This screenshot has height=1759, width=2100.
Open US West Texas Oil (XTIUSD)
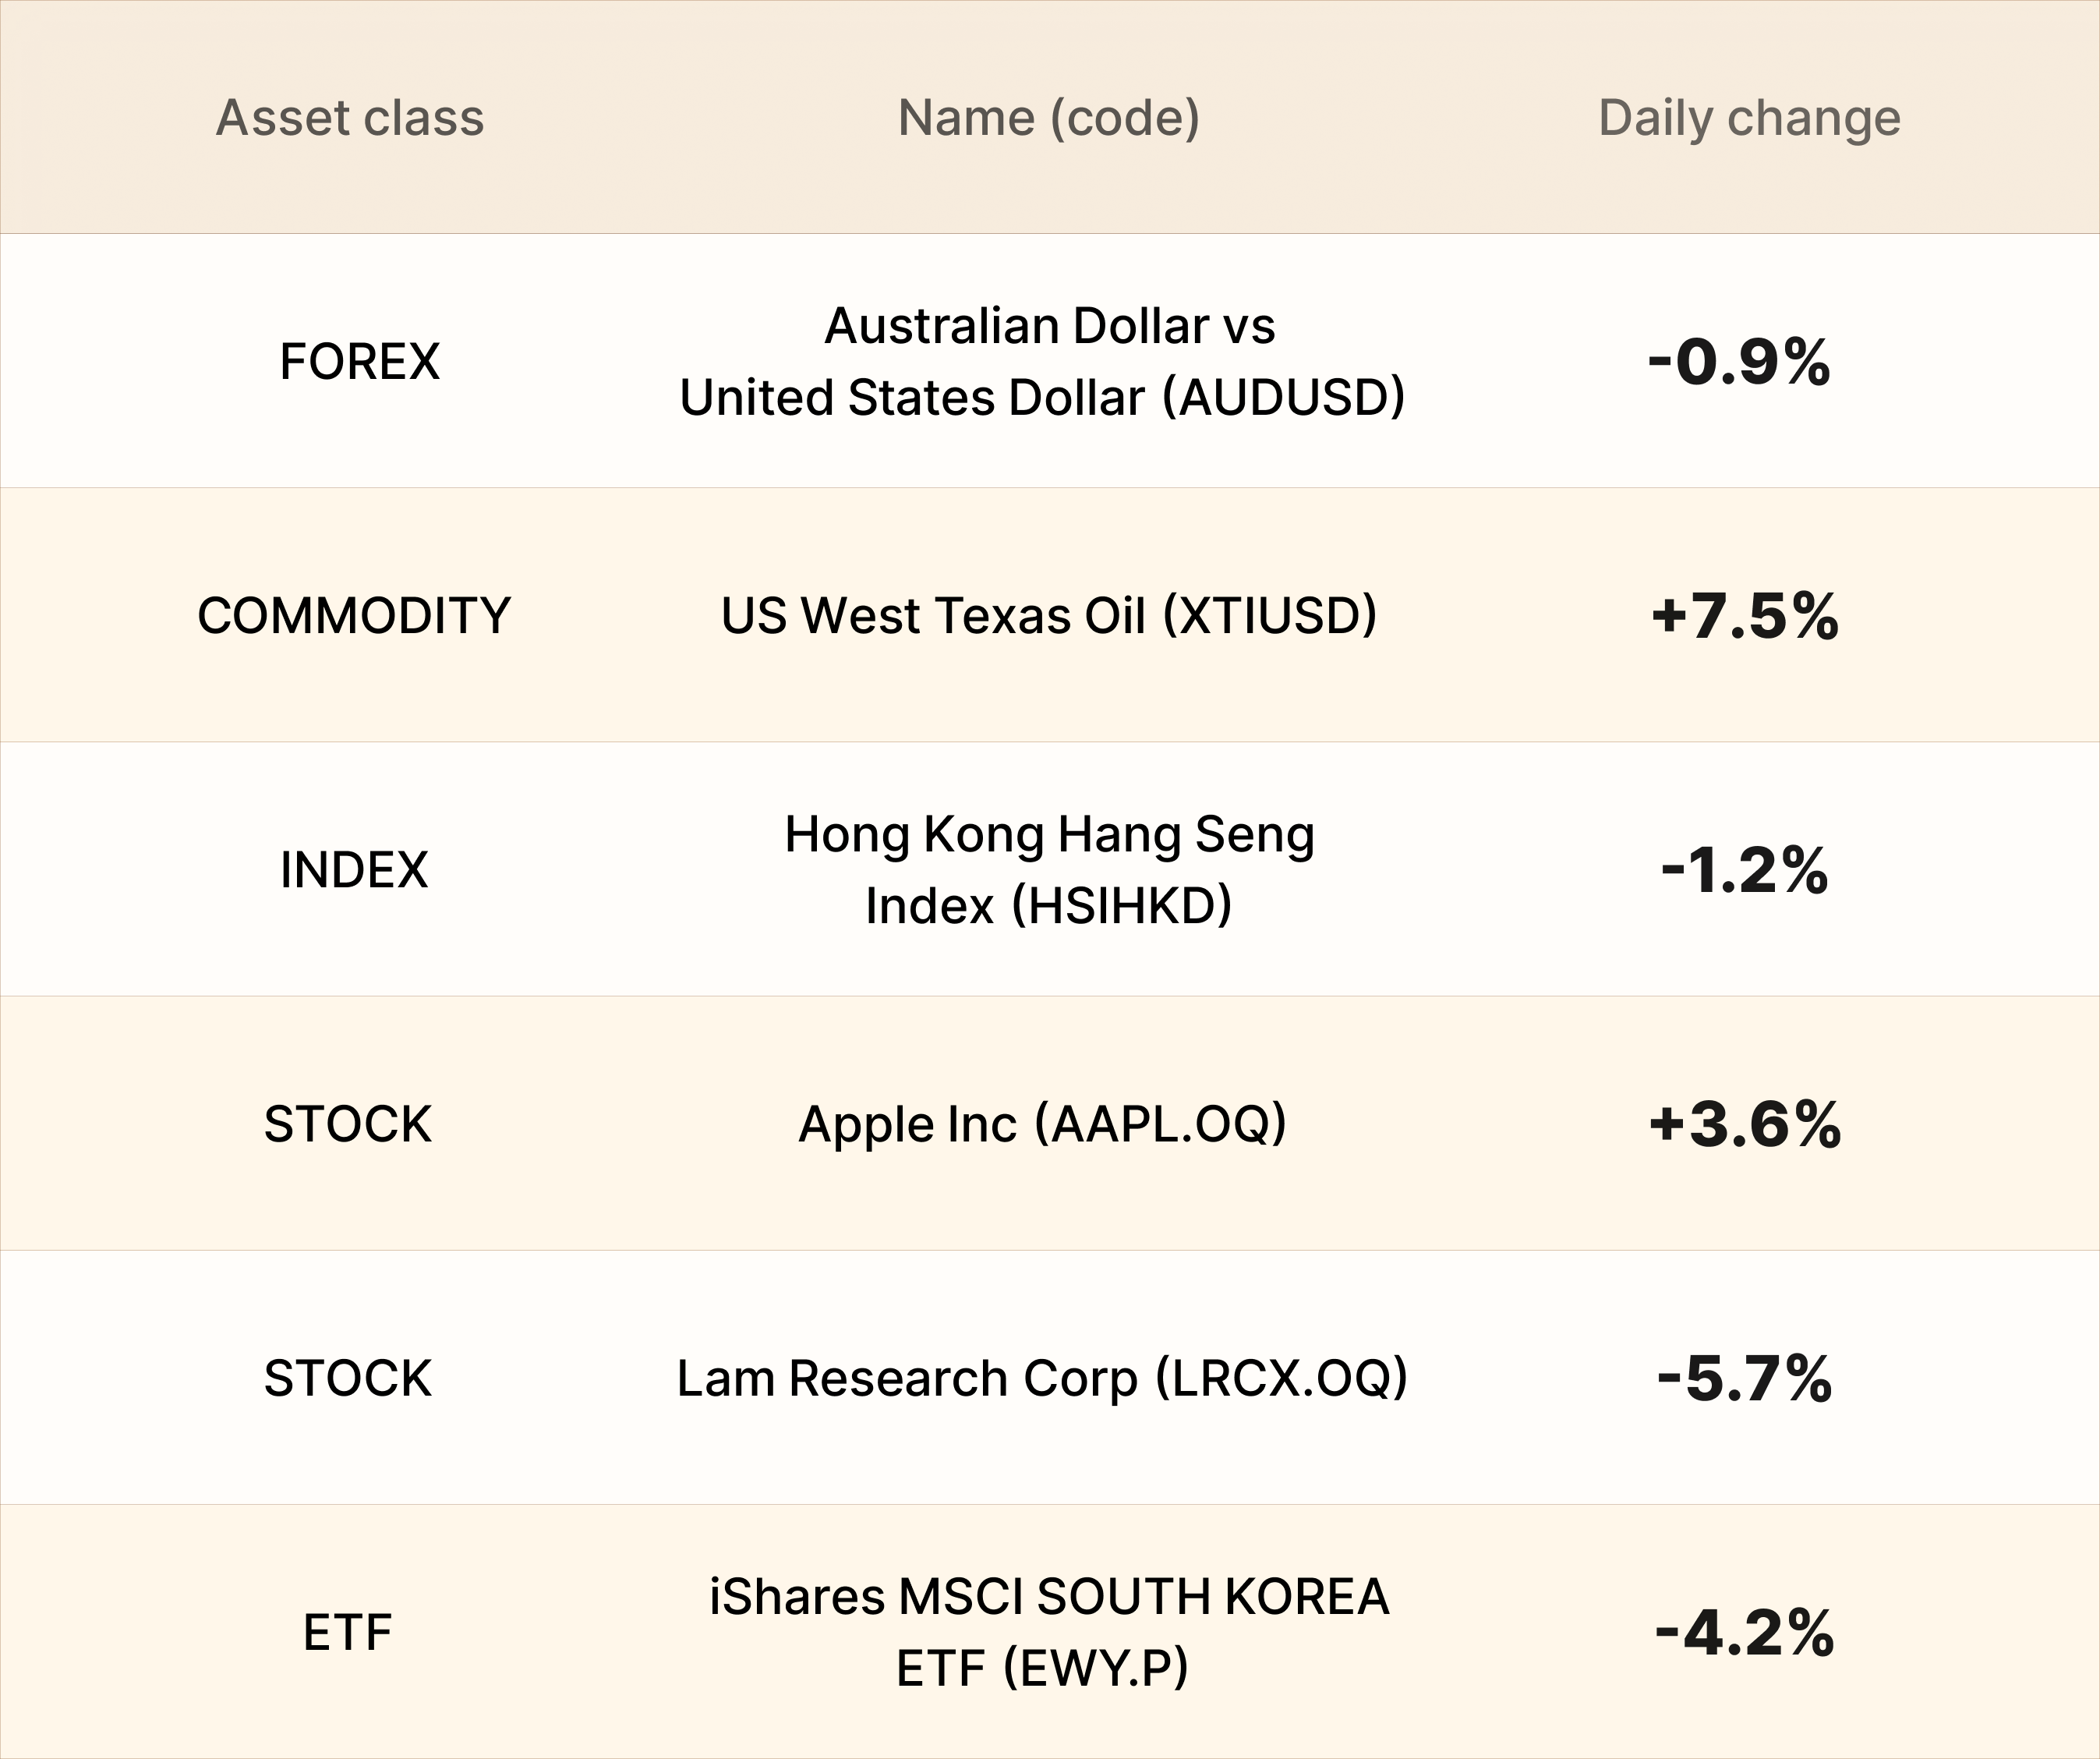click(x=1049, y=615)
